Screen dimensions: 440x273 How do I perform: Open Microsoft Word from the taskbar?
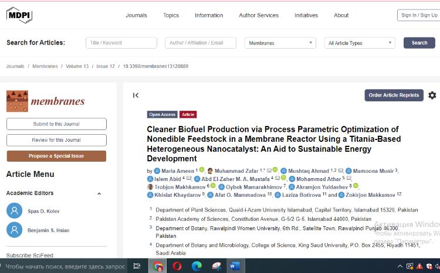point(235,266)
